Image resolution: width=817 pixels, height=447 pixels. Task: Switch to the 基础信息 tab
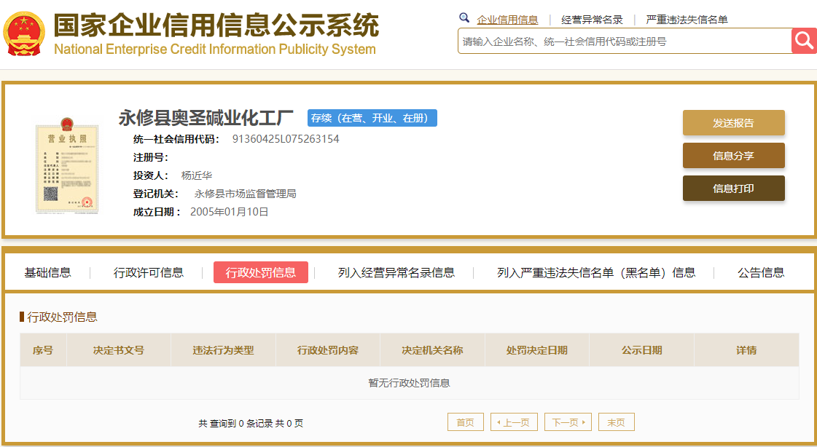click(x=47, y=272)
